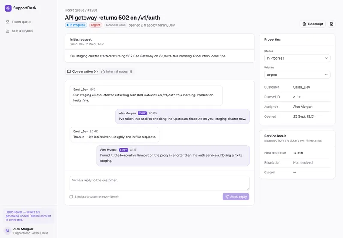
Task: Click the Technical issue tag
Action: [x=115, y=25]
